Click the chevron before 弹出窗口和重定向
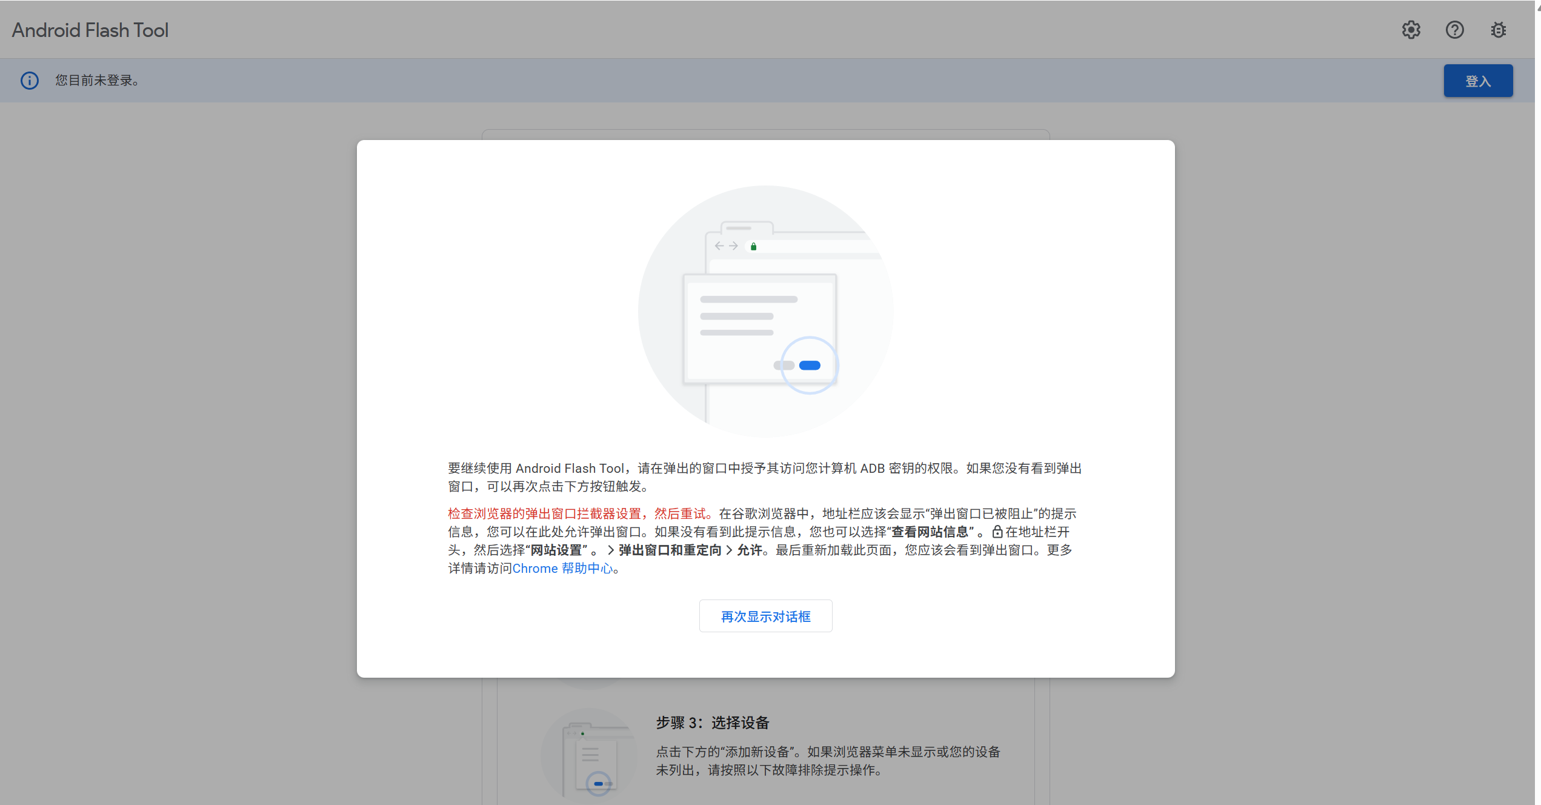 coord(611,550)
